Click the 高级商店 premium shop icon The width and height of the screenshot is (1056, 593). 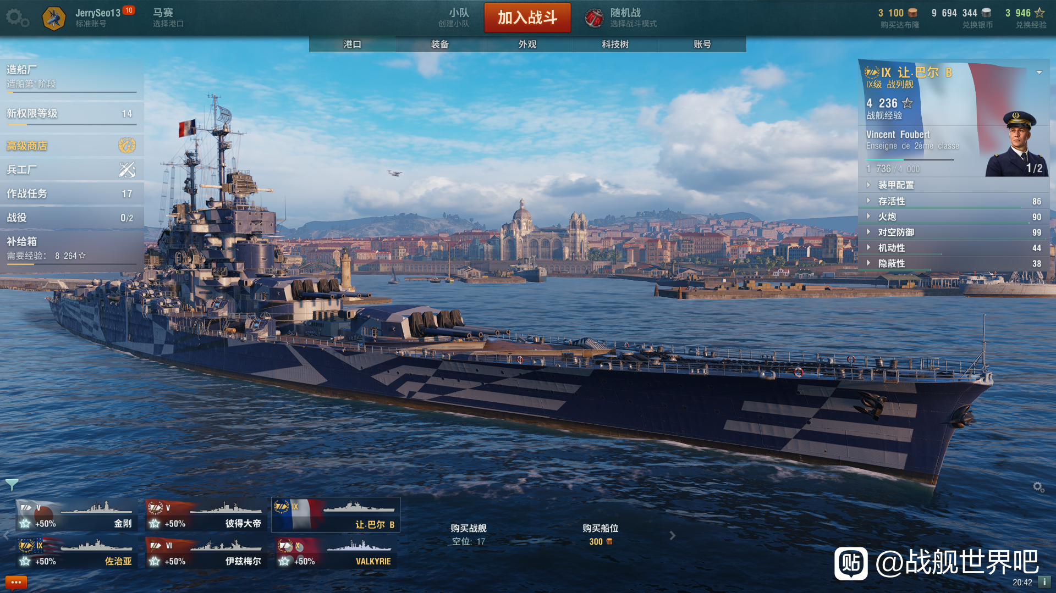click(x=127, y=146)
